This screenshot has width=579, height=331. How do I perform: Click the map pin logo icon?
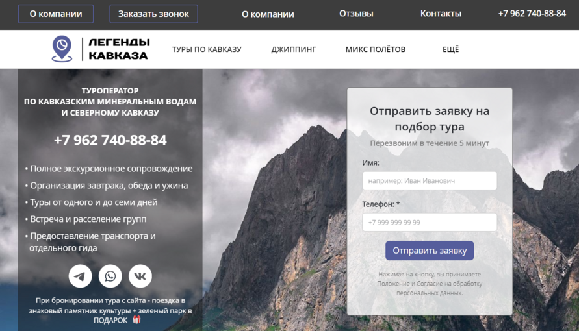coord(62,49)
